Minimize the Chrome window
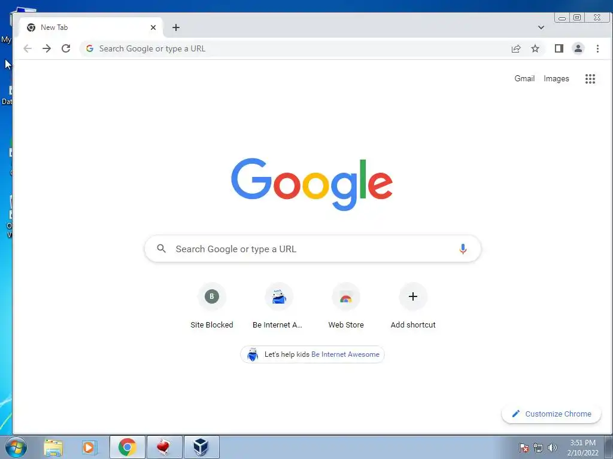Viewport: 613px width, 459px height. 562,17
